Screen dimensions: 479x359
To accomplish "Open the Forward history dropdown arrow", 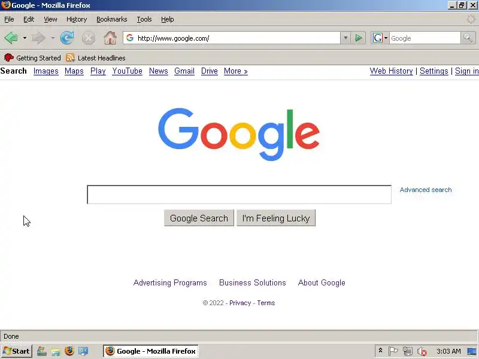I will [x=53, y=38].
